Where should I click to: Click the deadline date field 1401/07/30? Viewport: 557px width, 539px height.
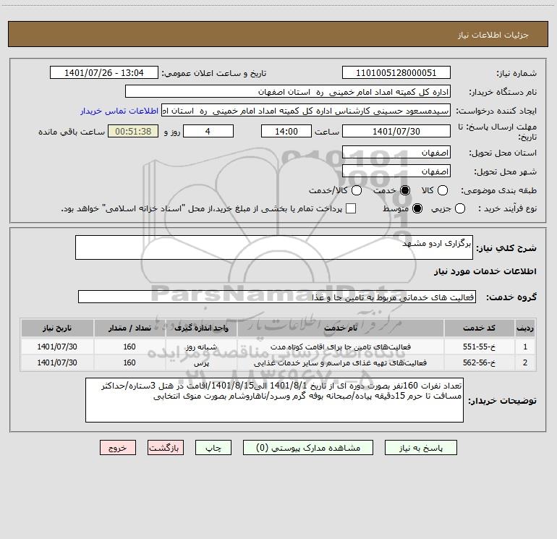pyautogui.click(x=396, y=131)
